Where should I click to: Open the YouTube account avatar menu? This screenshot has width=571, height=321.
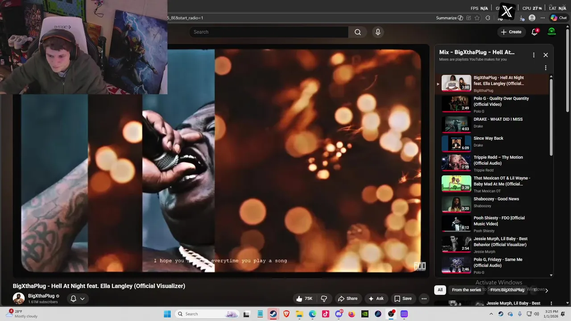click(552, 32)
